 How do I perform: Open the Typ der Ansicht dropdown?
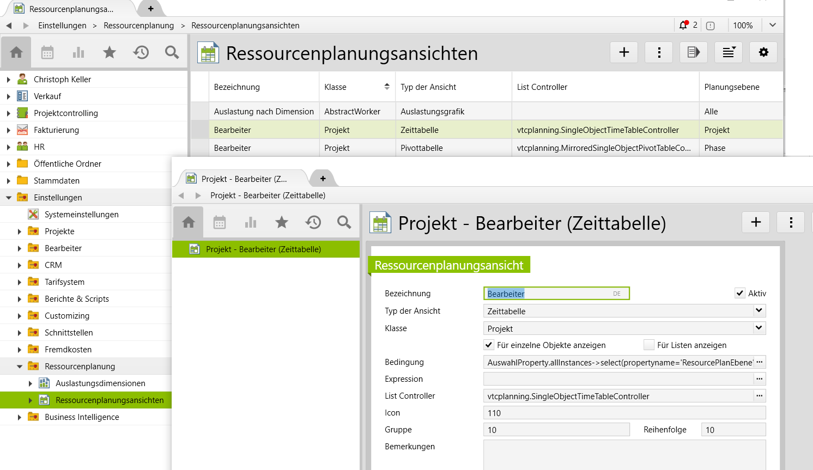pos(759,310)
